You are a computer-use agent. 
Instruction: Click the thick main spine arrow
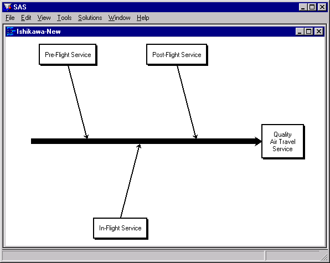(x=146, y=141)
